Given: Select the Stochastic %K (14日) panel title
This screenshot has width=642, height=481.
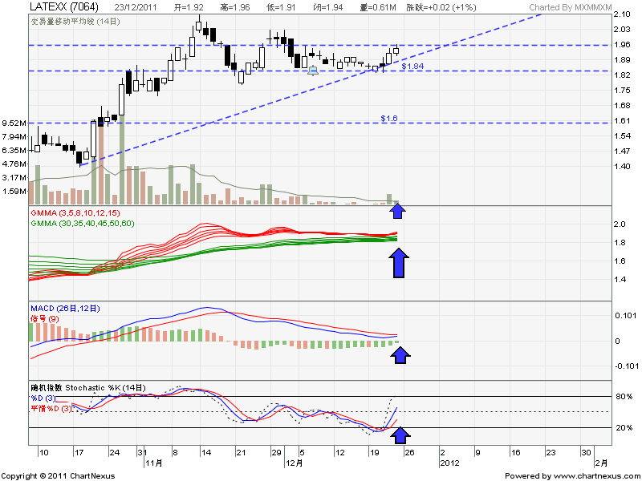Looking at the screenshot, I should click(x=88, y=388).
